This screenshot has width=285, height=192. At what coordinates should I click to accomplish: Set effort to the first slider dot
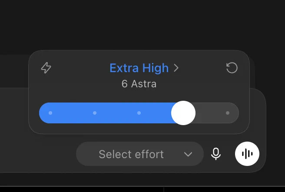click(x=50, y=113)
